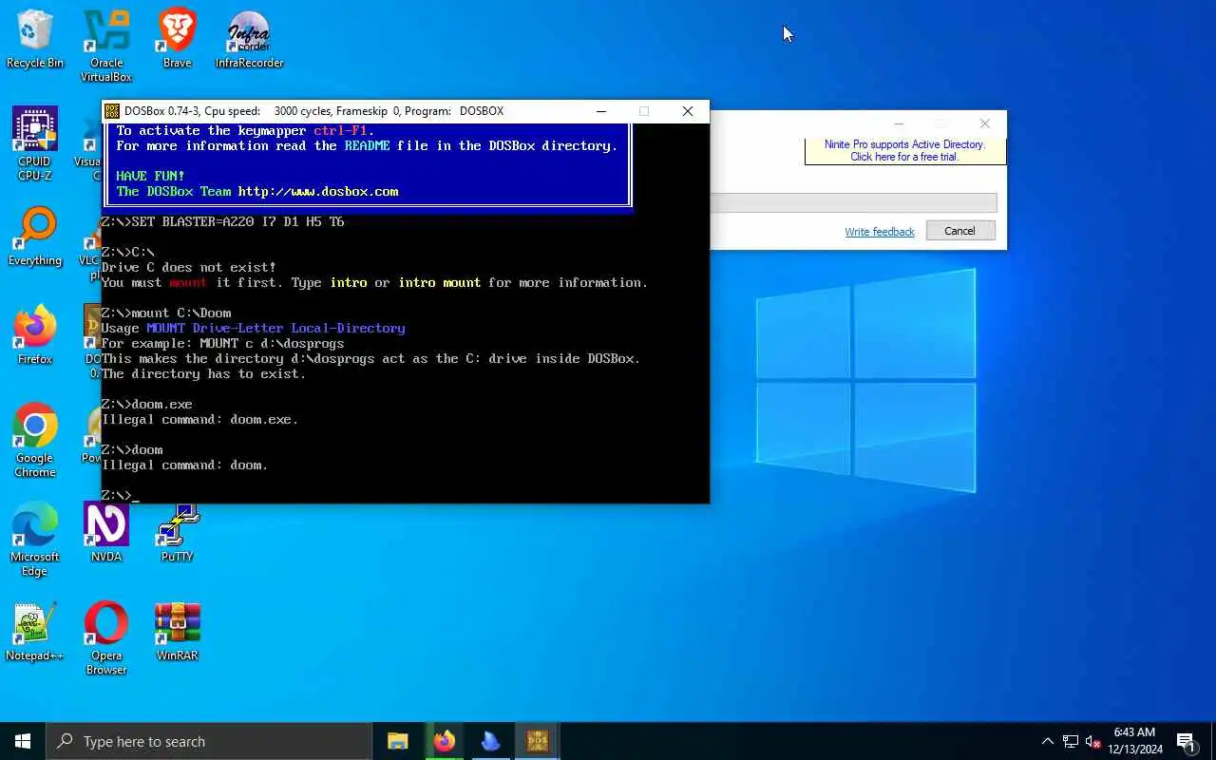Open File Explorer from the taskbar
The image size is (1216, 760).
[398, 741]
